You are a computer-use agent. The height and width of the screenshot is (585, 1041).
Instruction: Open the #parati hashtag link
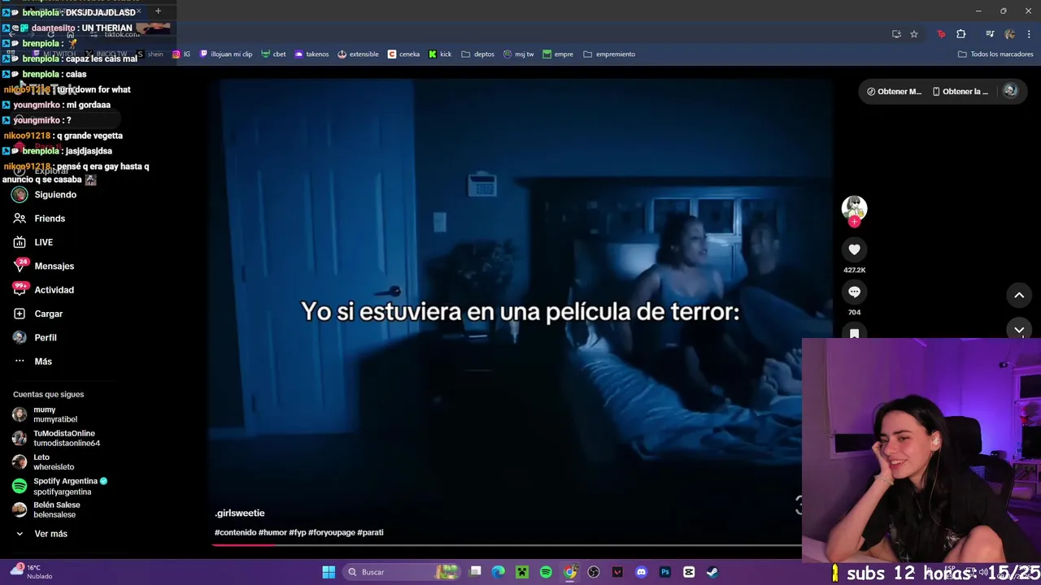pos(370,532)
